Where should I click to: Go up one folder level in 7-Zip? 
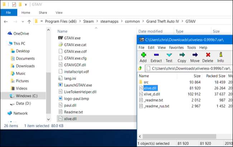141,68
